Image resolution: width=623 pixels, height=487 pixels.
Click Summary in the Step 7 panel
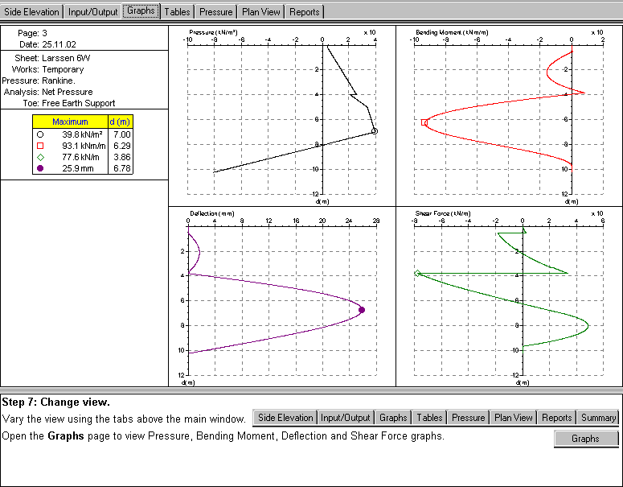coord(598,418)
